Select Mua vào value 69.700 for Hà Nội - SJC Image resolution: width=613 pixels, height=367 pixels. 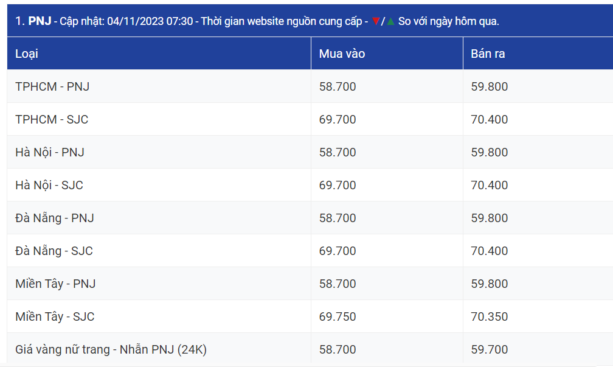click(x=338, y=185)
